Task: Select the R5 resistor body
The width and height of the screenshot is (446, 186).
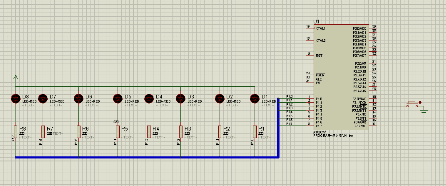Action: tap(118, 132)
